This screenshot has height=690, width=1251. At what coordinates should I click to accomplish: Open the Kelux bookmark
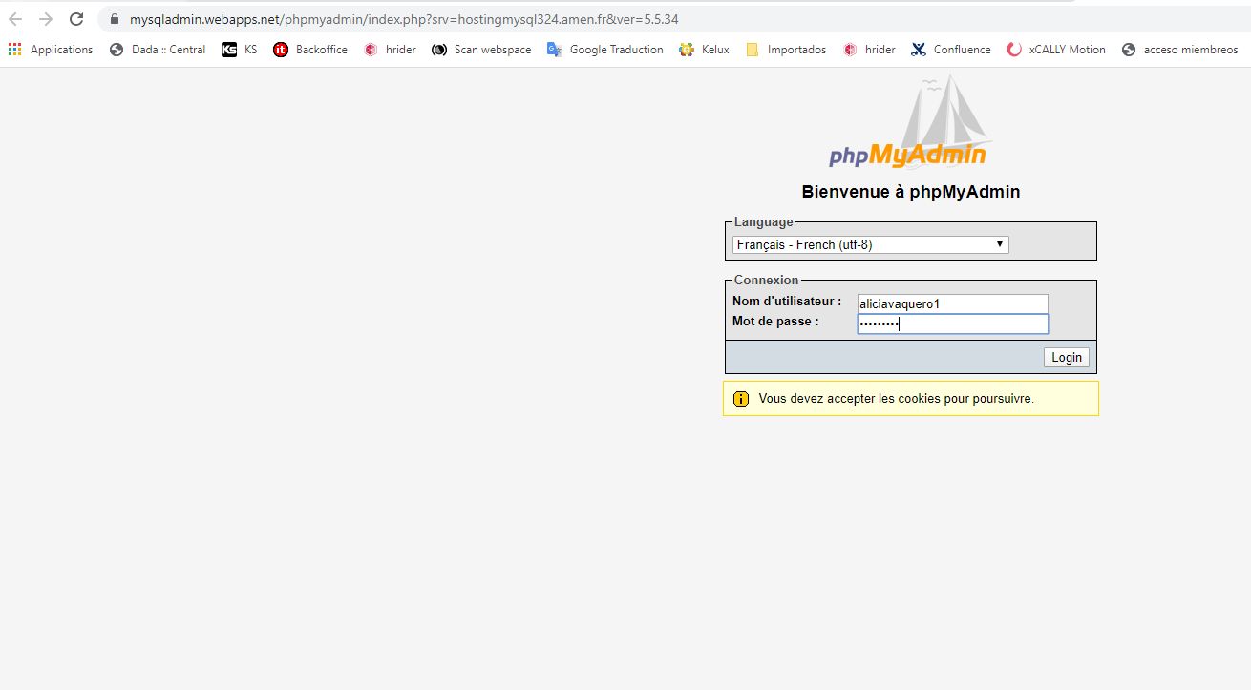704,50
